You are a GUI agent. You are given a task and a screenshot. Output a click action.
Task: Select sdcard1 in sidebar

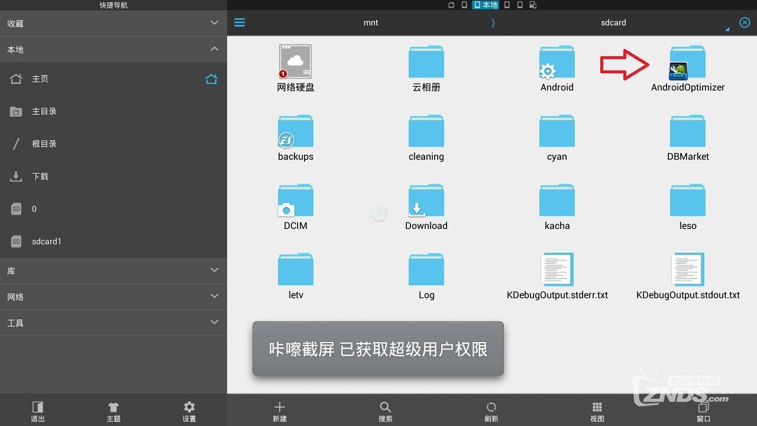pos(114,241)
